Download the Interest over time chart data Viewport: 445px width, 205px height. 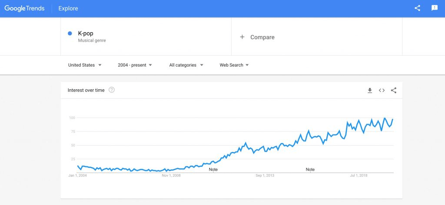370,91
